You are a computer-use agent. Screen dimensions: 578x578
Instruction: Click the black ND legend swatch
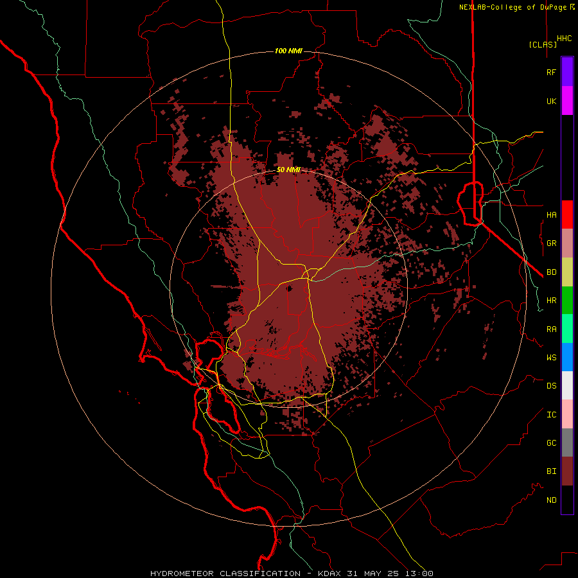567,500
